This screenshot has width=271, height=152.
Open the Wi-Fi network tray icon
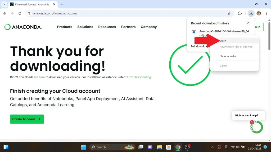tap(233, 147)
